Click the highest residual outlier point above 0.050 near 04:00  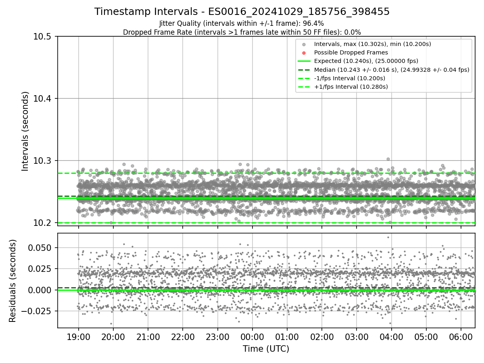click(388, 237)
